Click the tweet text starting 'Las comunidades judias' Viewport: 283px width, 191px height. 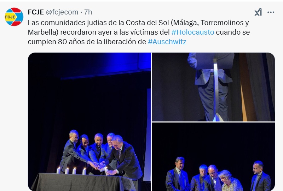click(139, 32)
